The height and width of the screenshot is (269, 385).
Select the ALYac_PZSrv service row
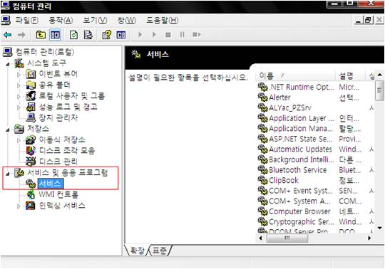290,107
